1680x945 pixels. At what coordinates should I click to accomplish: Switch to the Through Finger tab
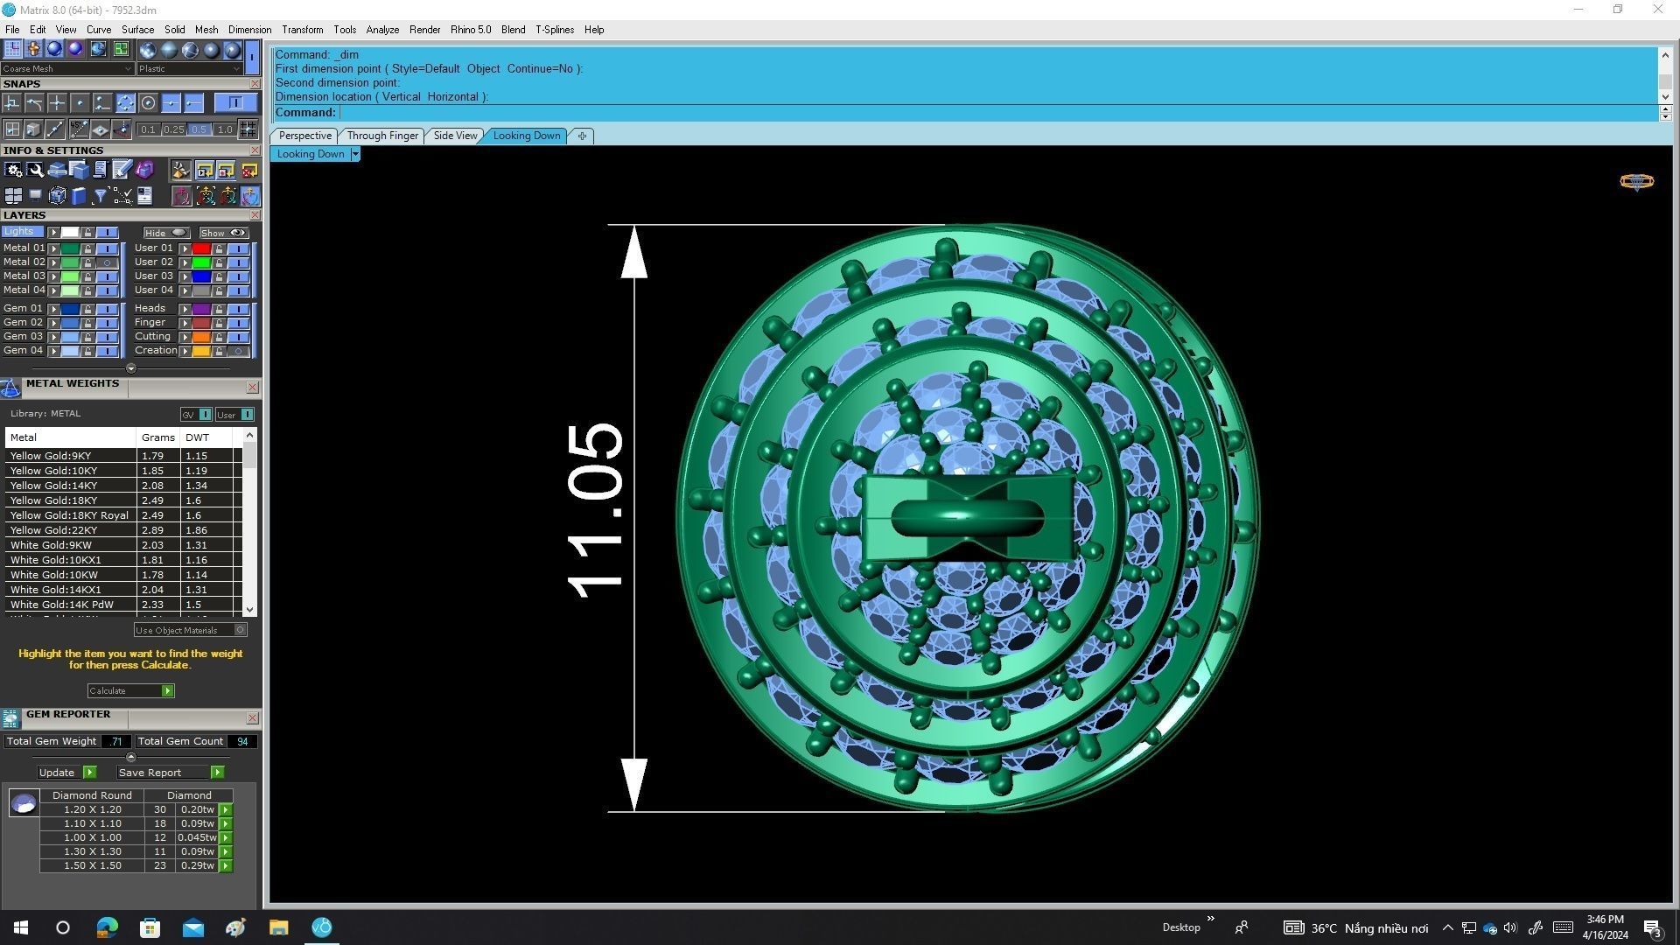(381, 136)
